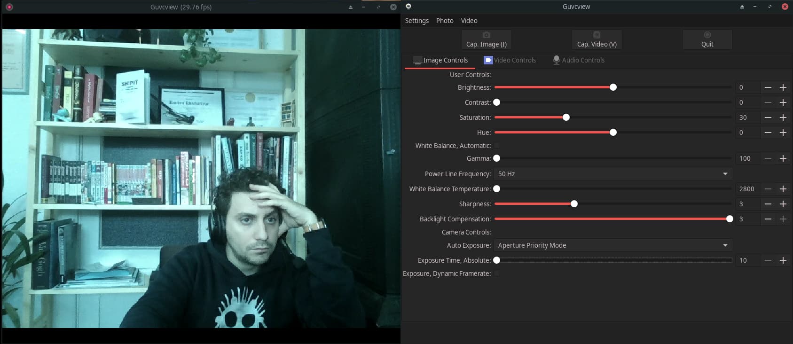
Task: Click the Exposure Time, Absolute slider handle
Action: pos(496,260)
